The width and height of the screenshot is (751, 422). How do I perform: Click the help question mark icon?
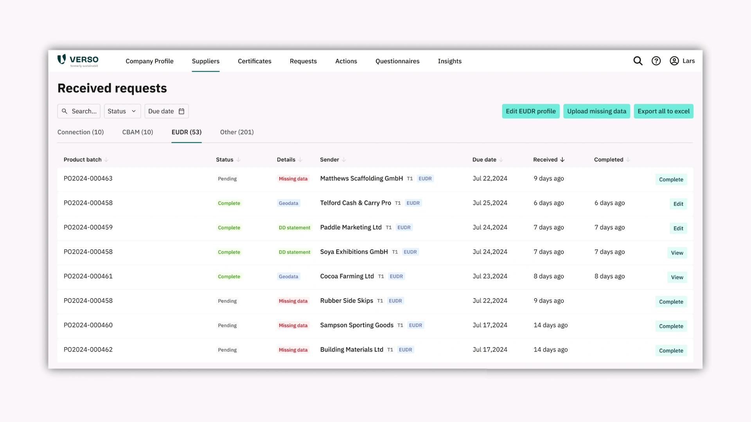[x=657, y=61]
